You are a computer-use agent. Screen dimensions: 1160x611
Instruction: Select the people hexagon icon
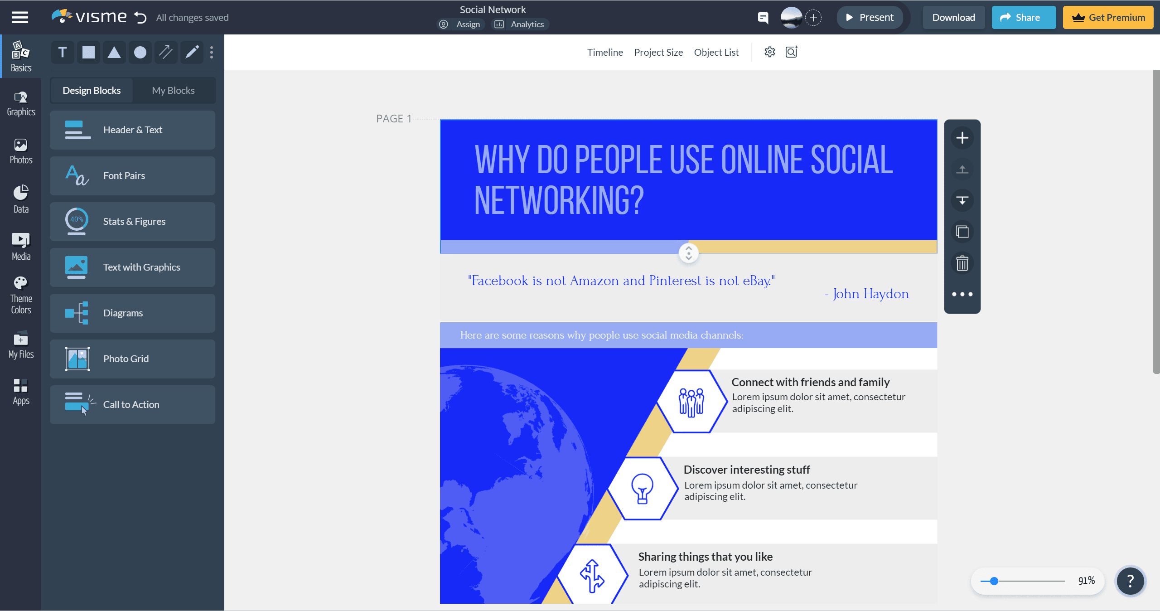pyautogui.click(x=691, y=402)
